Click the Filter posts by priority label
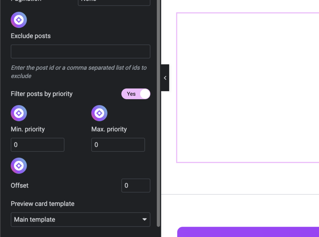The width and height of the screenshot is (319, 237). tap(41, 94)
